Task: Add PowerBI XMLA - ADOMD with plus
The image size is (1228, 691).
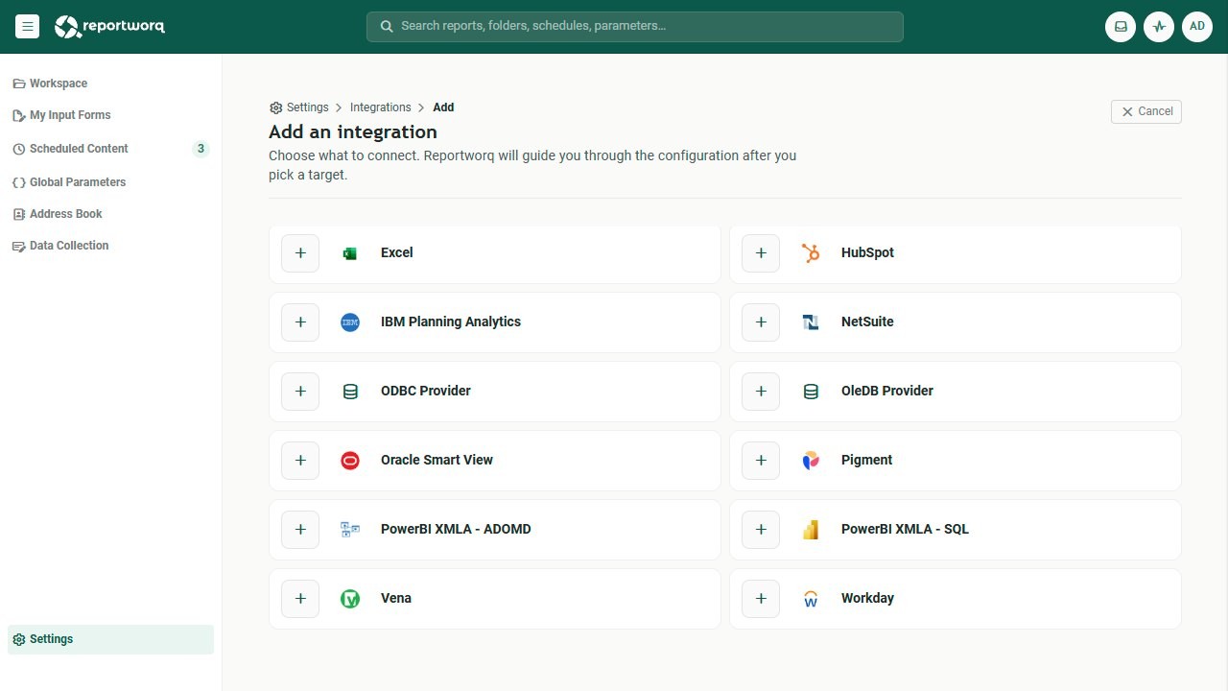Action: [x=300, y=530]
